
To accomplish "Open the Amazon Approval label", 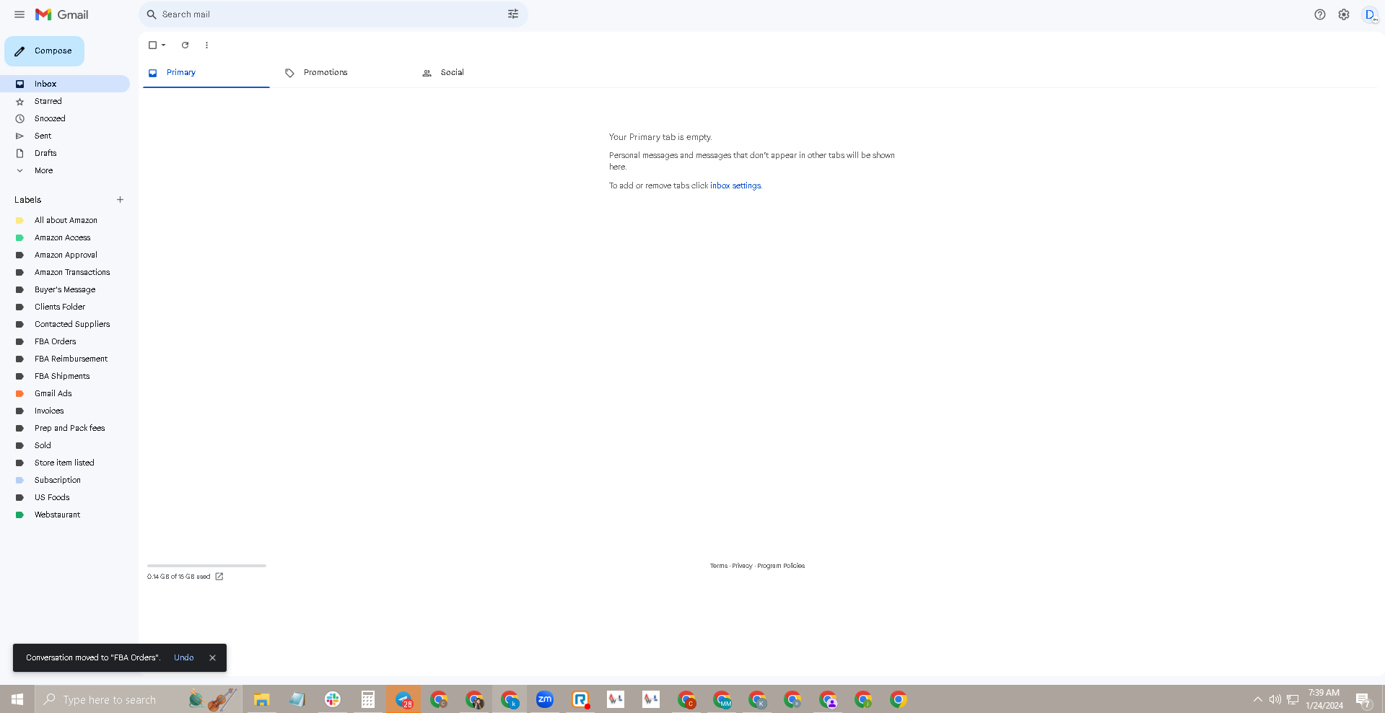I will (65, 255).
